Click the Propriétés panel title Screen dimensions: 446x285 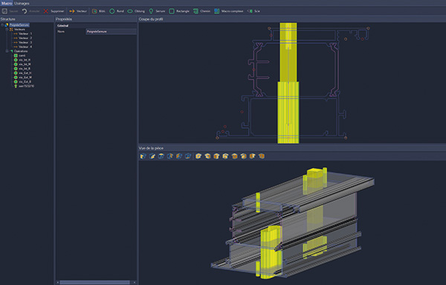(64, 19)
